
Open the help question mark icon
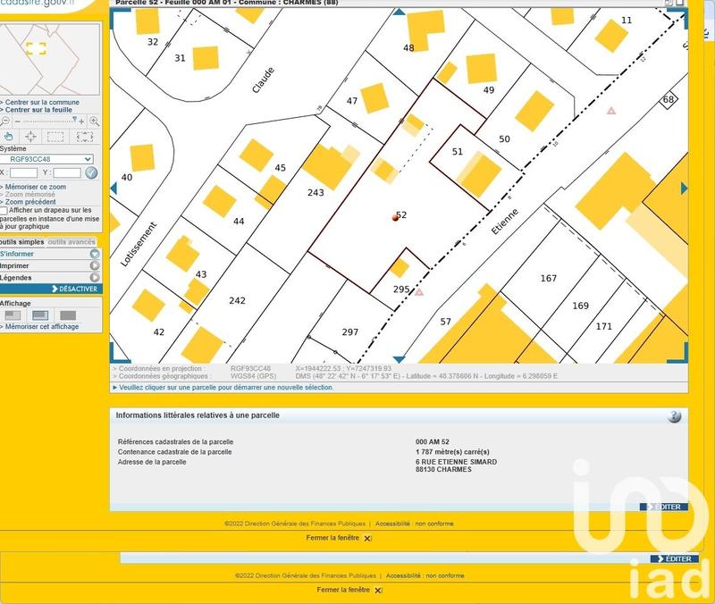[675, 416]
